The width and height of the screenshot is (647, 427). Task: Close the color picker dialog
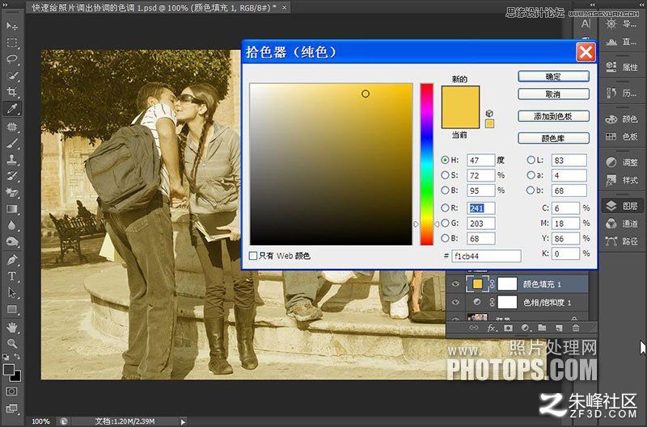[x=586, y=52]
